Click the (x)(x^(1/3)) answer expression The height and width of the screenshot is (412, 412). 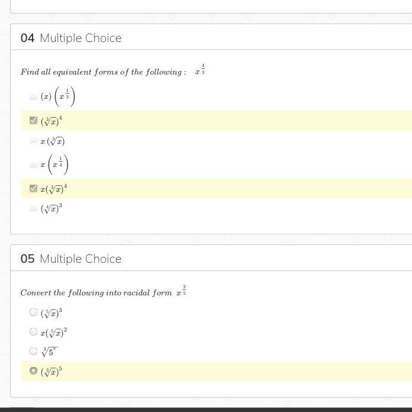(x=58, y=96)
